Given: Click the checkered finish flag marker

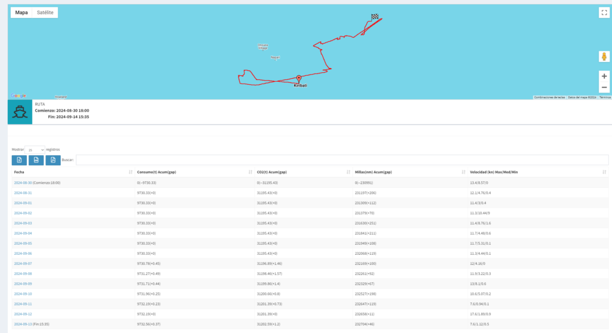Looking at the screenshot, I should pyautogui.click(x=375, y=17).
